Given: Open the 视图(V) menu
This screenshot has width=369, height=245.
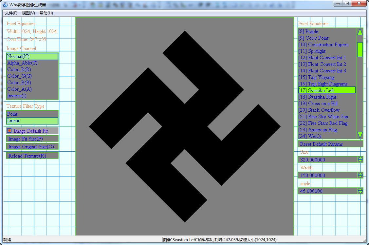Looking at the screenshot, I should pyautogui.click(x=28, y=13).
